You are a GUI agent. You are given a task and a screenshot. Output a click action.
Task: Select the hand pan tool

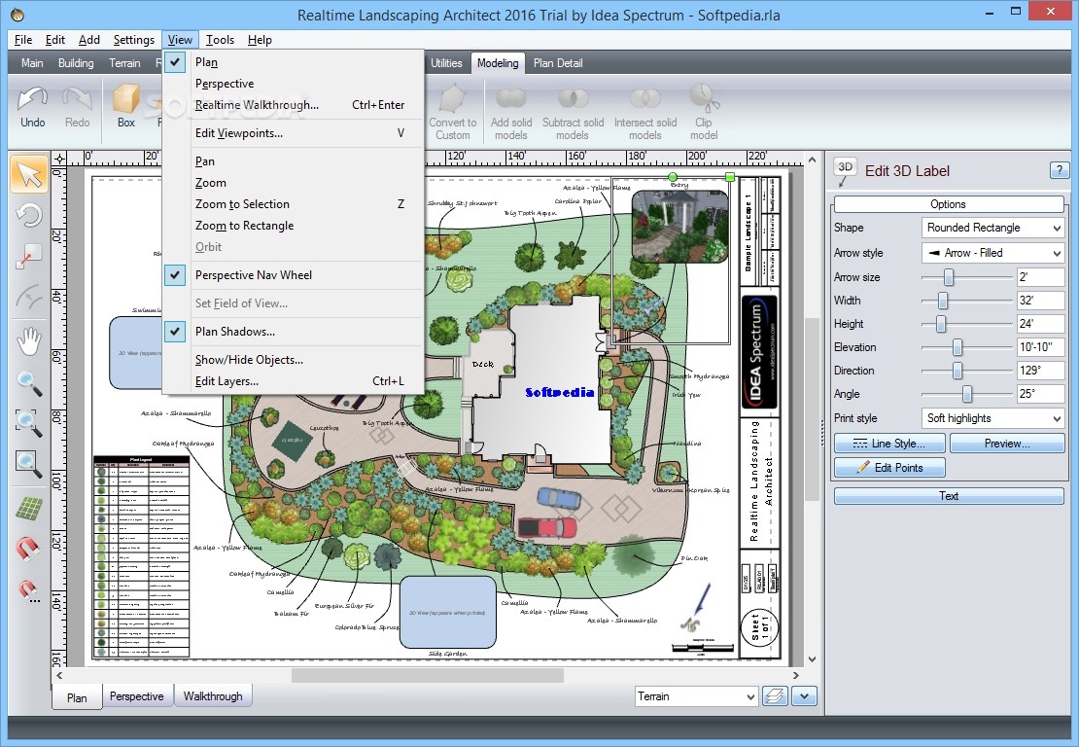click(29, 340)
